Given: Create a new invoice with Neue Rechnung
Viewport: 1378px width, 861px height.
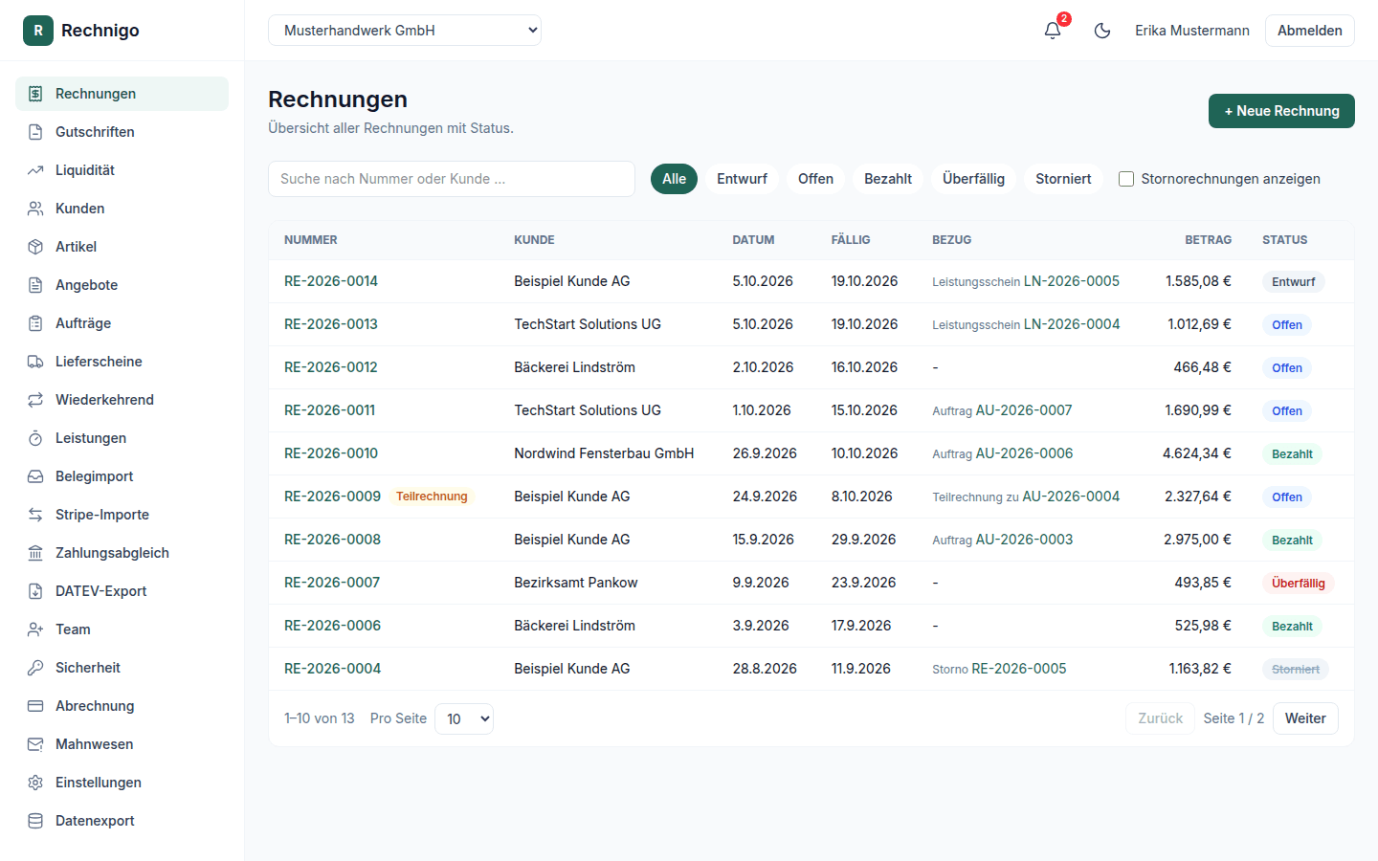Looking at the screenshot, I should [1281, 111].
